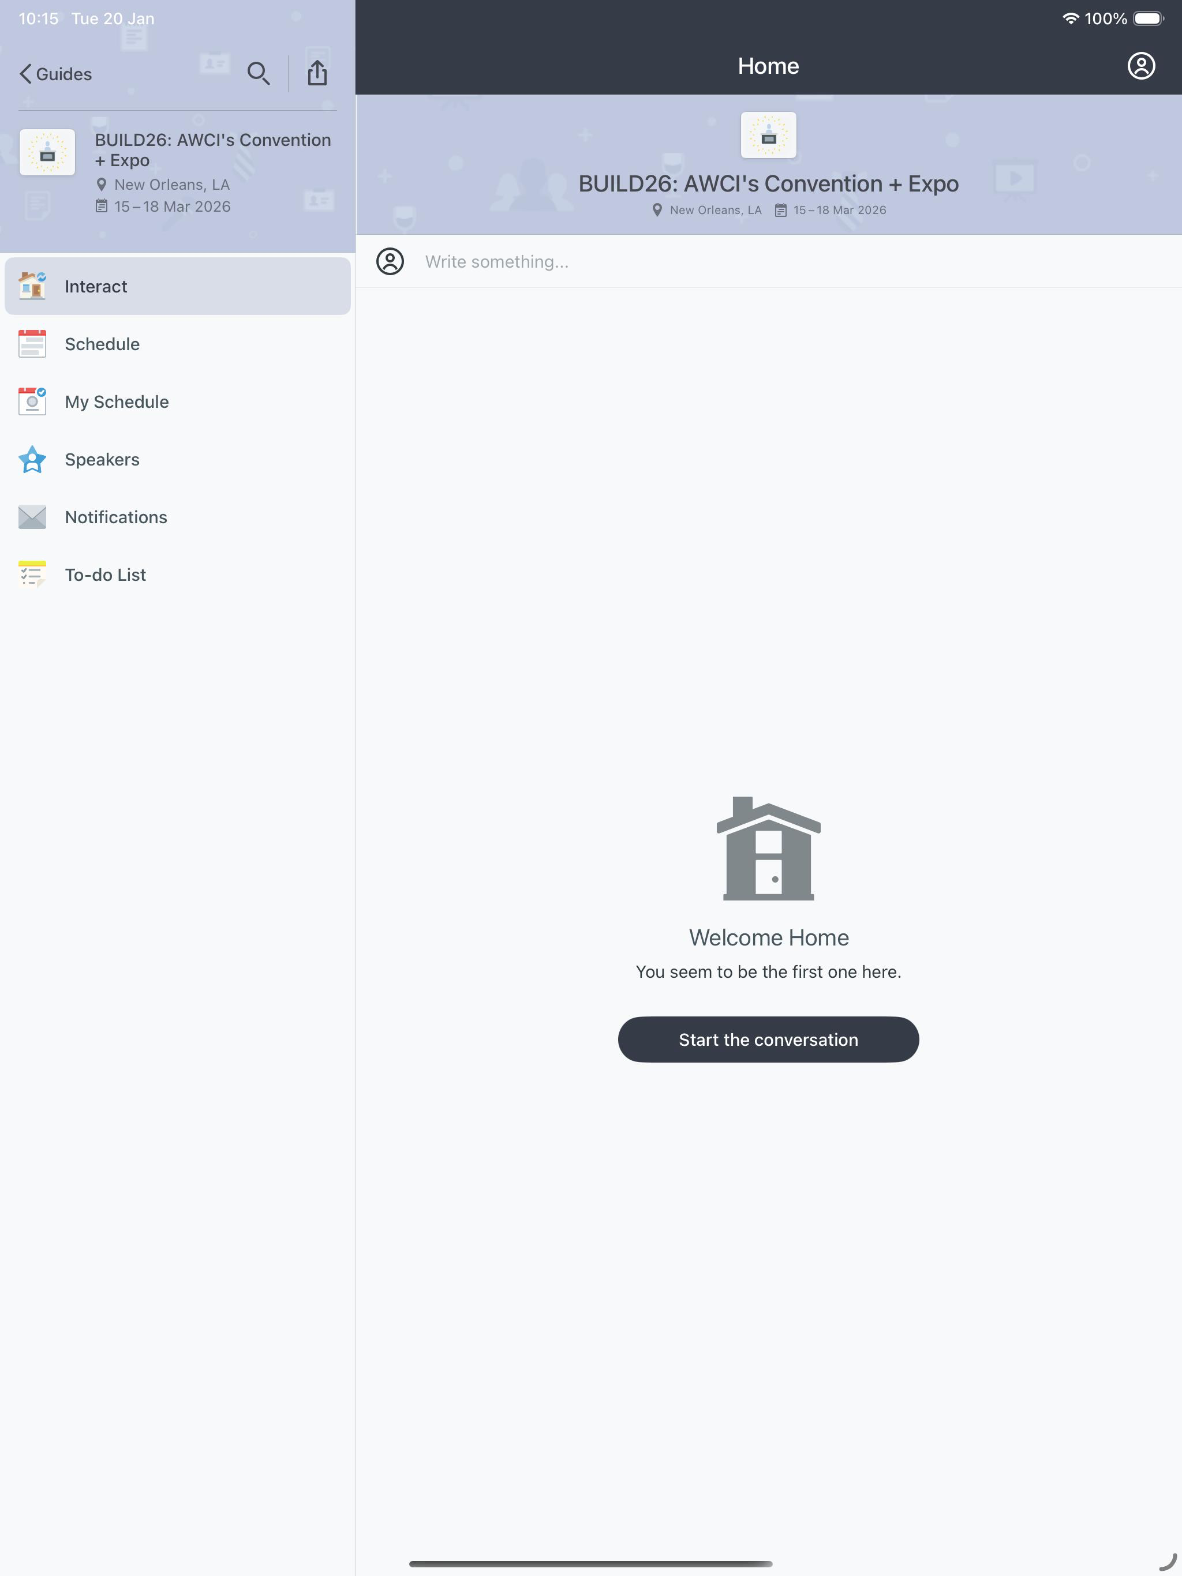Tap the My Schedule calendar icon
This screenshot has width=1182, height=1576.
[32, 401]
